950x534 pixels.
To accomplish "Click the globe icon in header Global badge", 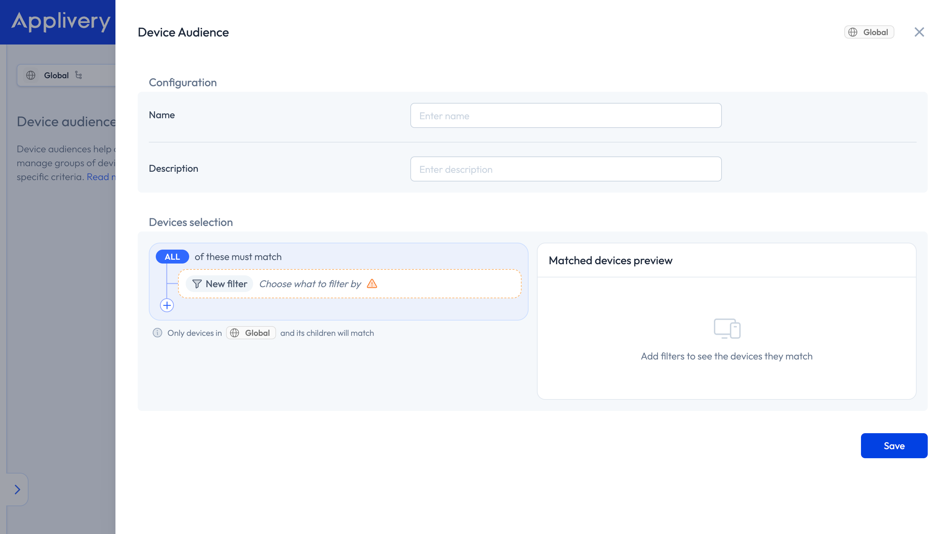I will pyautogui.click(x=853, y=32).
